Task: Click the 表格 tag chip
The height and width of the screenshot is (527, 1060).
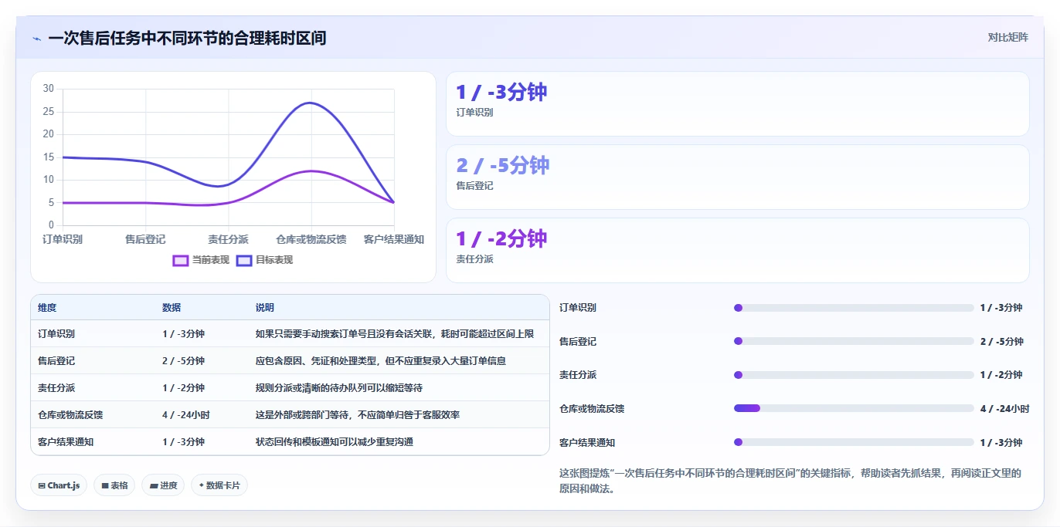Action: tap(114, 485)
